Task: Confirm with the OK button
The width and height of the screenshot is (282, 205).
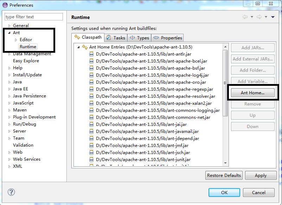Action: [x=224, y=193]
